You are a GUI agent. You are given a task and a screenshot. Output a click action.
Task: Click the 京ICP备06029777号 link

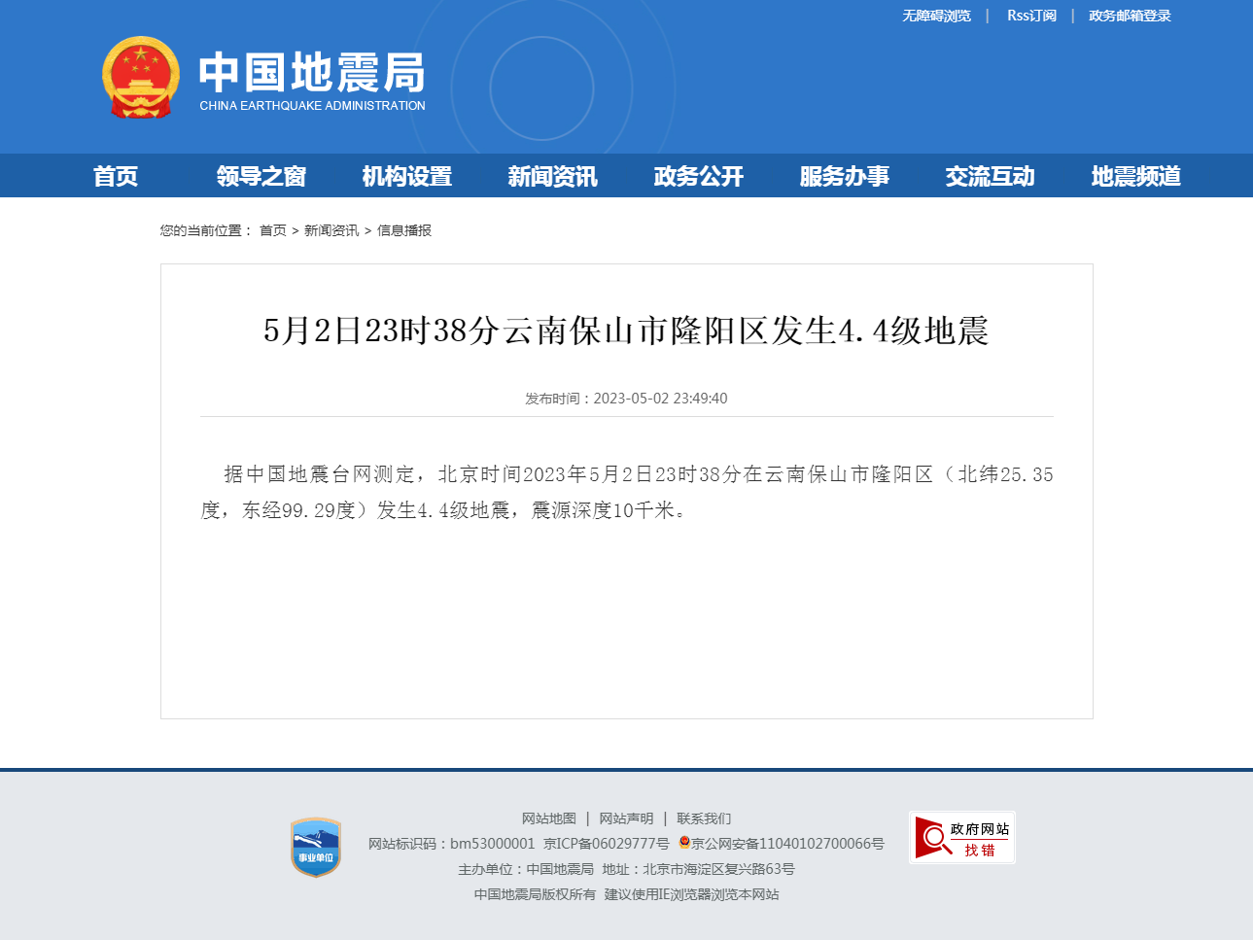click(607, 844)
